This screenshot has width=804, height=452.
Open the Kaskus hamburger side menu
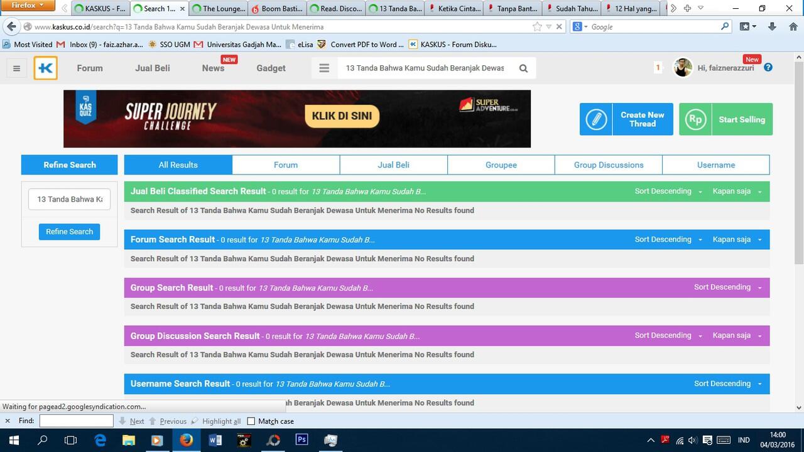[x=17, y=68]
